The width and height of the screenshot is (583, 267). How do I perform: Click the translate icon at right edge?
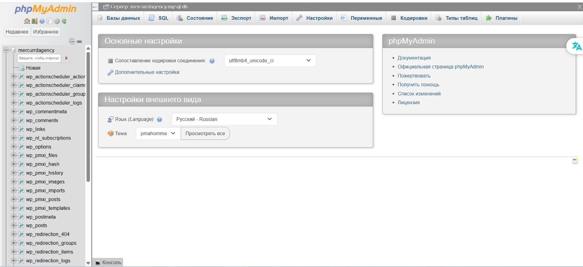(576, 46)
